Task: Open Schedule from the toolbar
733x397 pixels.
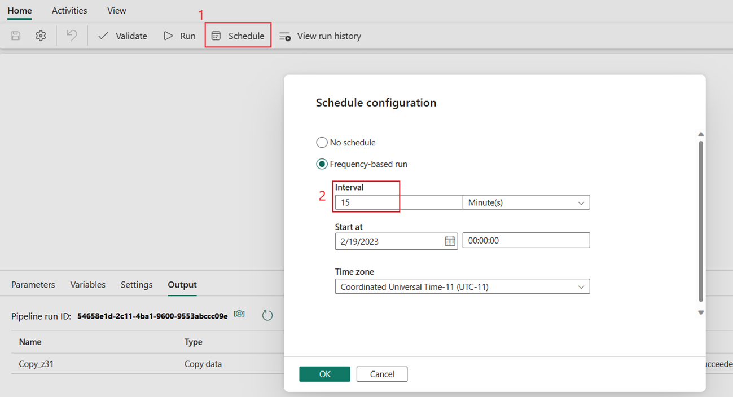Action: [x=238, y=36]
